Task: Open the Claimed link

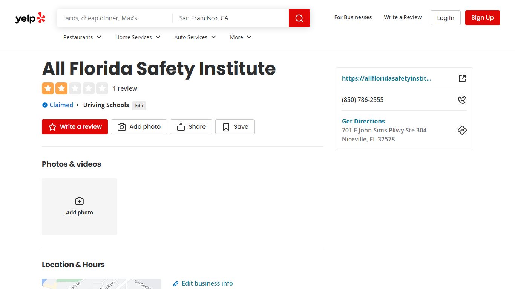Action: coord(61,105)
